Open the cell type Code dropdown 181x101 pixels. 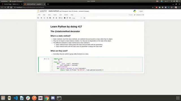(x=77, y=18)
